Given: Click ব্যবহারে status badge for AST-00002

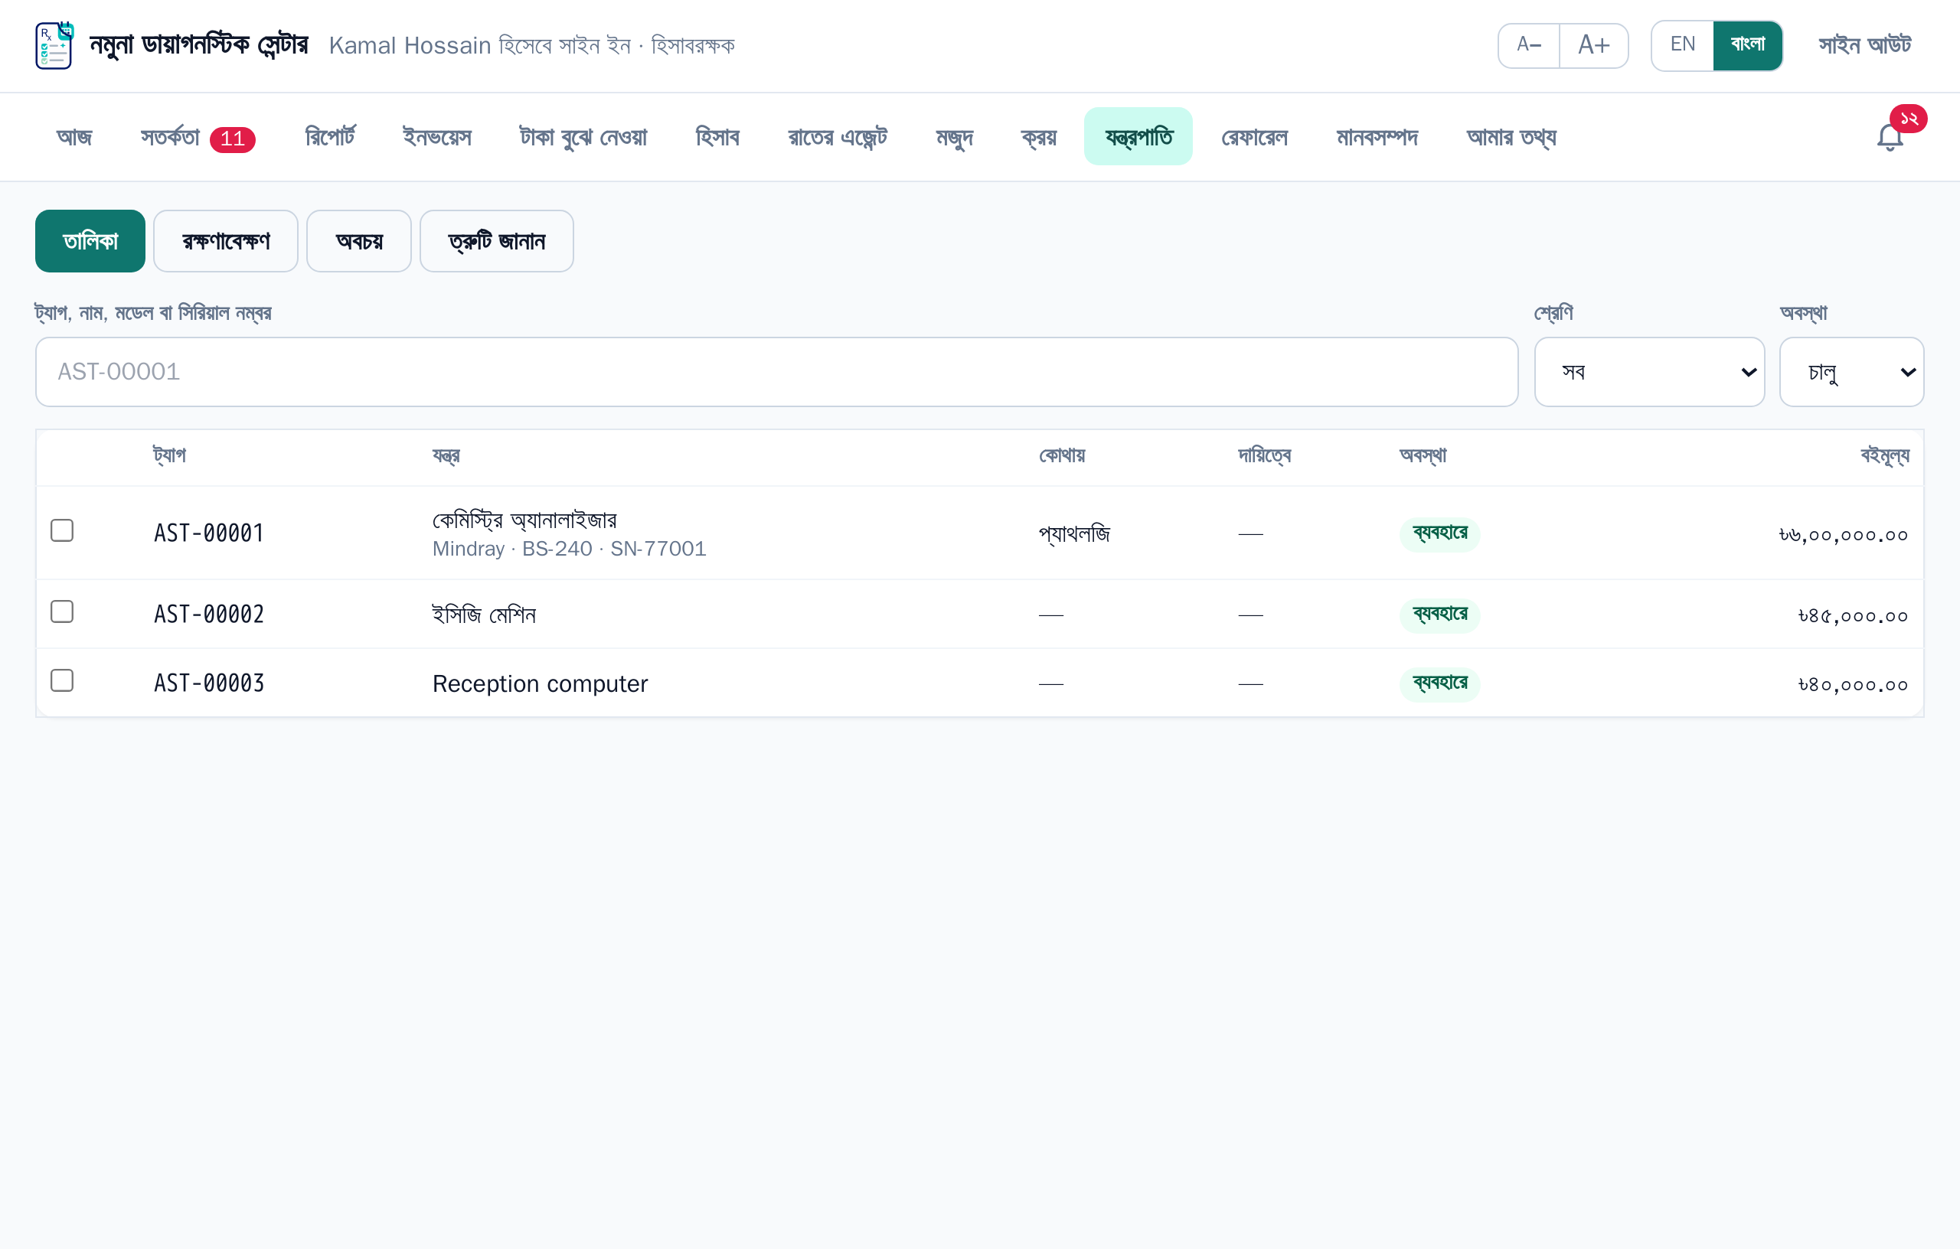Looking at the screenshot, I should 1439,615.
